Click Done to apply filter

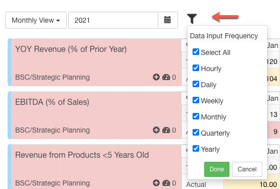pyautogui.click(x=217, y=169)
